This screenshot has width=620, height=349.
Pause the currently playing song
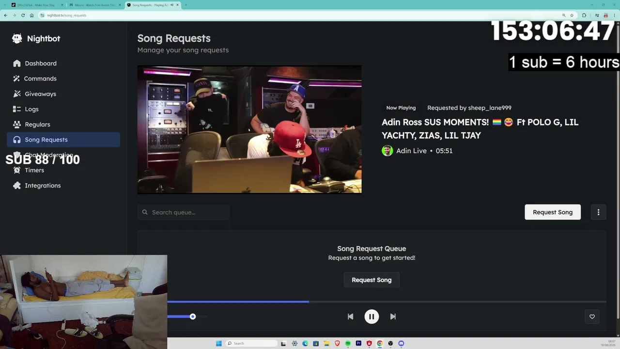point(372,317)
